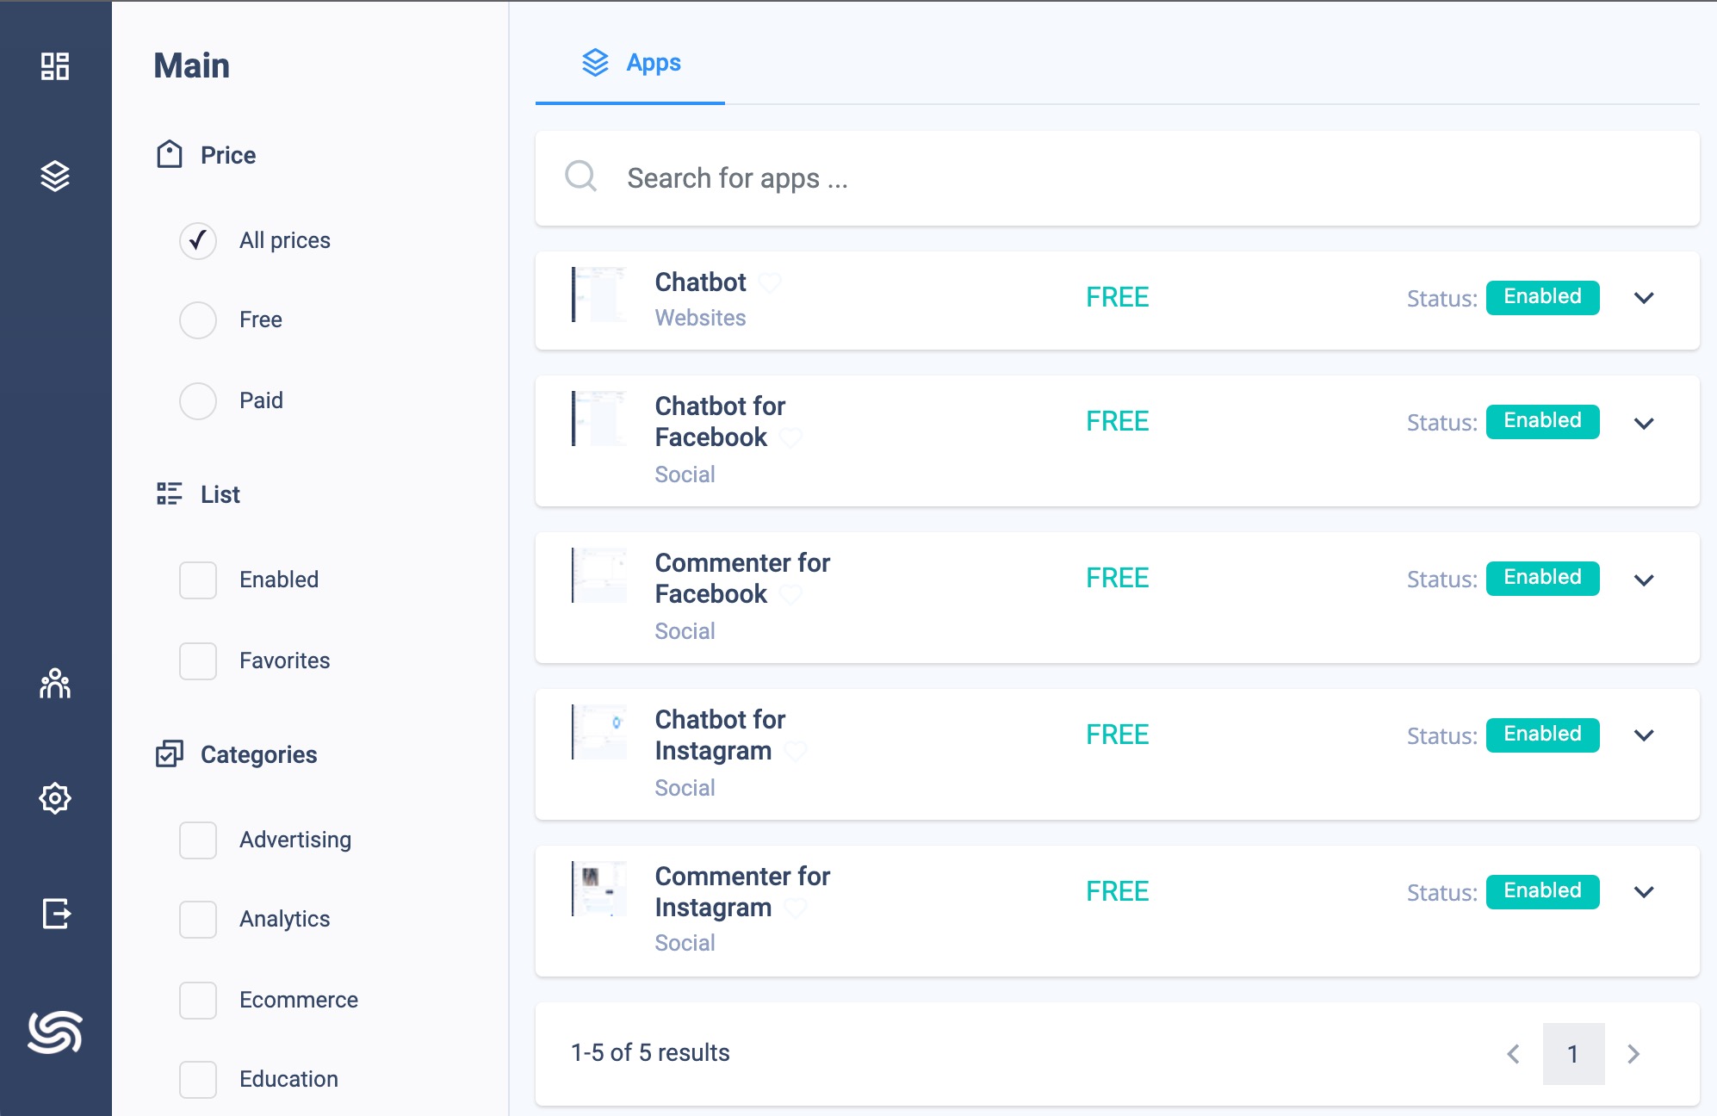
Task: Open the team members icon in sidebar
Action: click(55, 684)
